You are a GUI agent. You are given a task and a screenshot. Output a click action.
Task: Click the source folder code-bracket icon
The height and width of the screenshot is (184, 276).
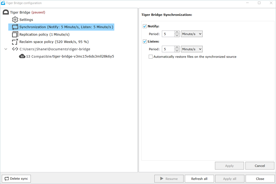click(x=15, y=49)
